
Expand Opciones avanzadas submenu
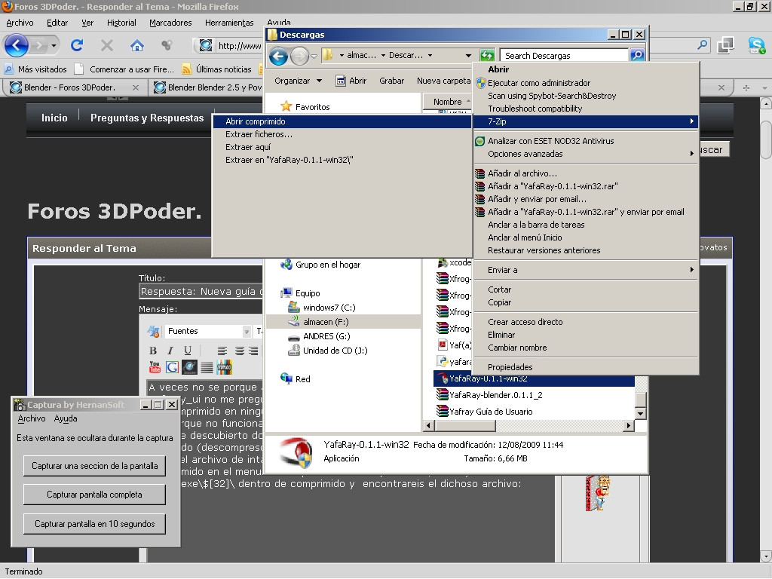[585, 154]
